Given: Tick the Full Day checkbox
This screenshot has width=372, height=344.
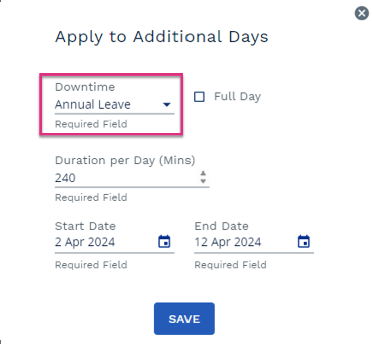Looking at the screenshot, I should 199,97.
